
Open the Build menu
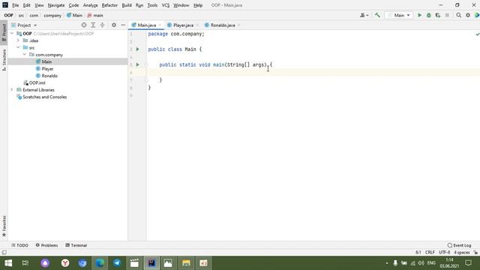pyautogui.click(x=127, y=5)
